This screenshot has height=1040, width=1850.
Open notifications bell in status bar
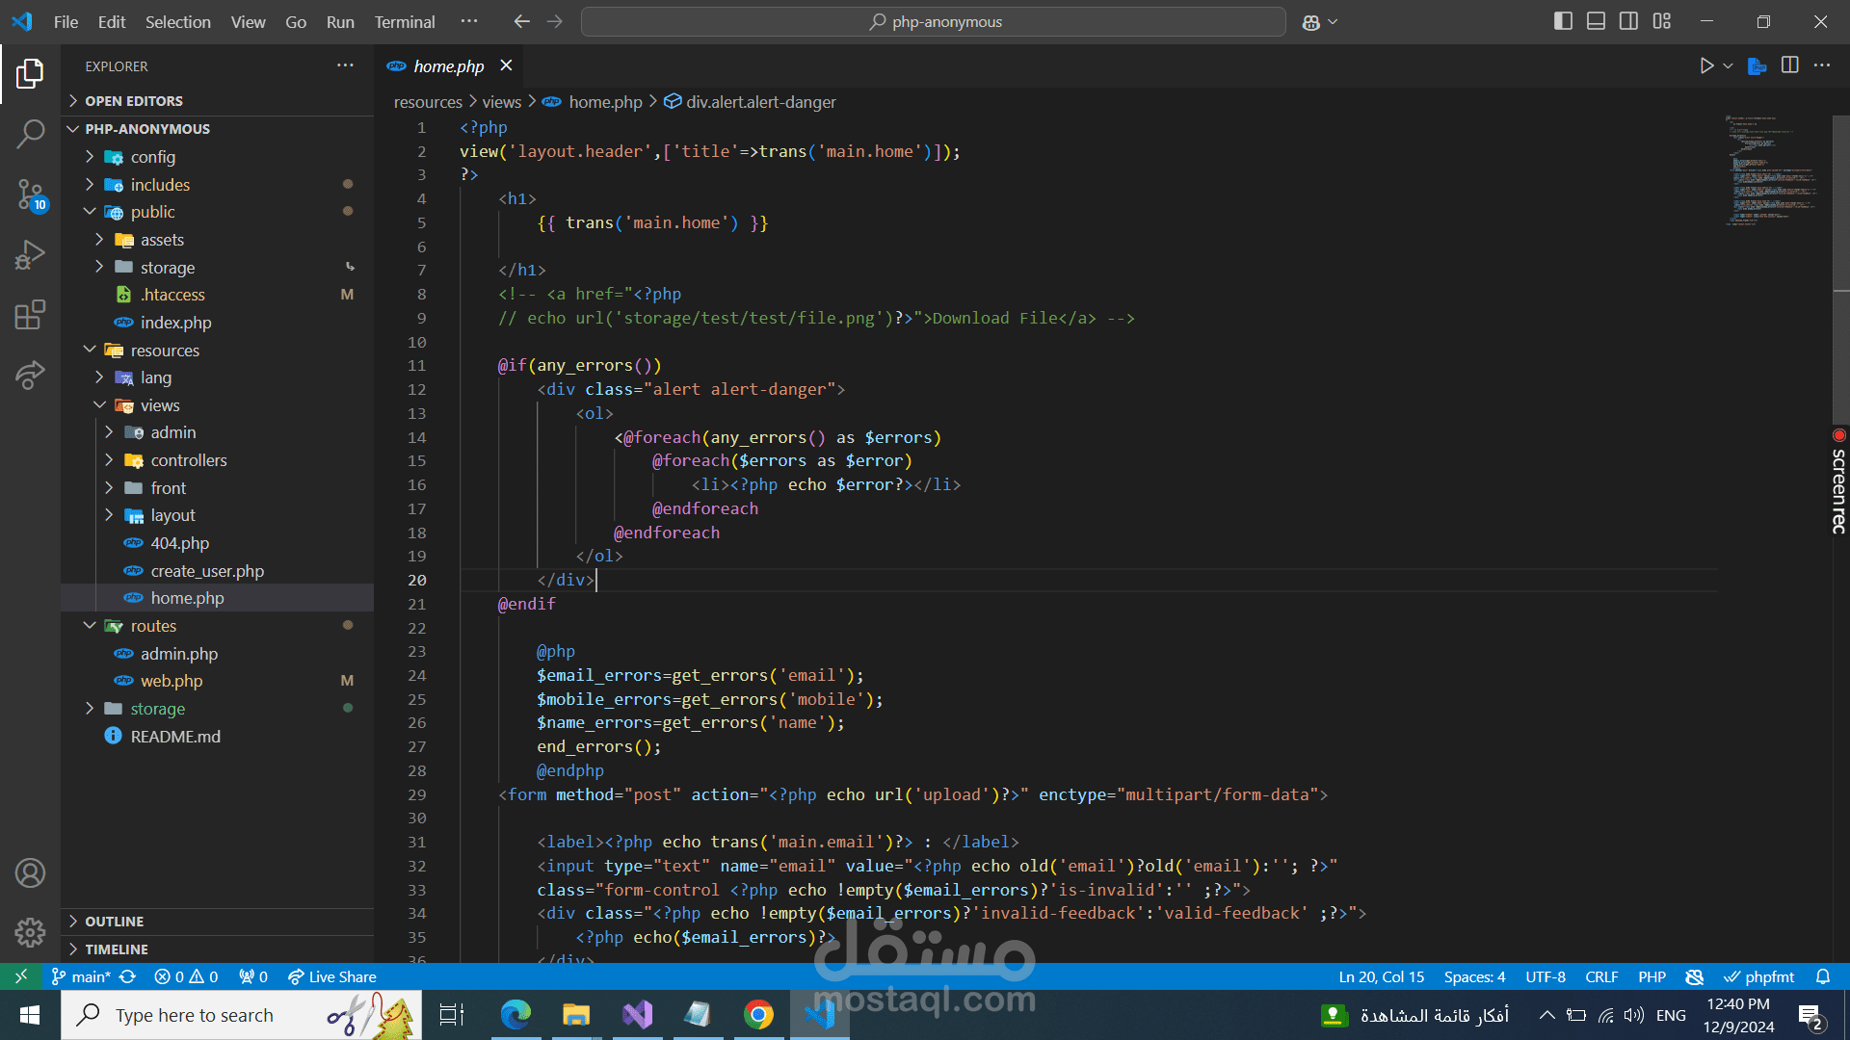coord(1822,976)
